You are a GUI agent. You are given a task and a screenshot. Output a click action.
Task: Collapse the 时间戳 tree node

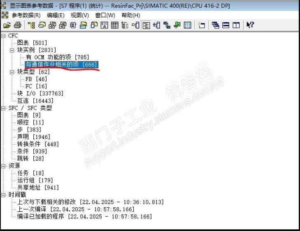pyautogui.click(x=3, y=195)
